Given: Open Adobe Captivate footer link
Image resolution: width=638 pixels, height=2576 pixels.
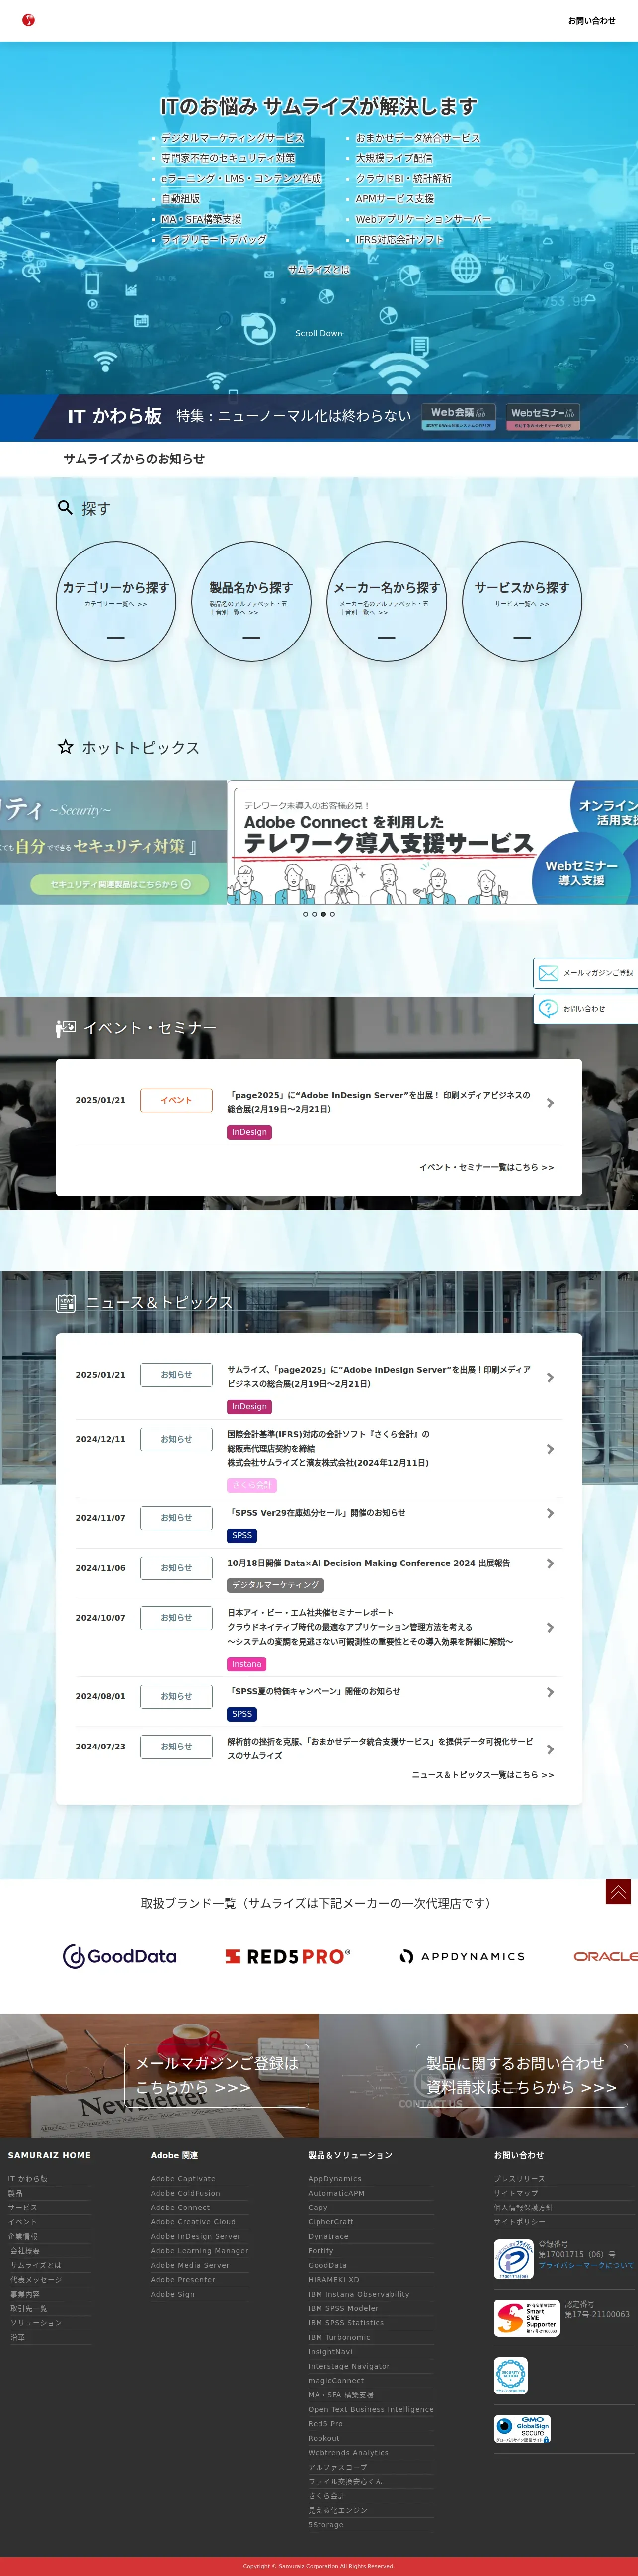Looking at the screenshot, I should (x=183, y=2178).
